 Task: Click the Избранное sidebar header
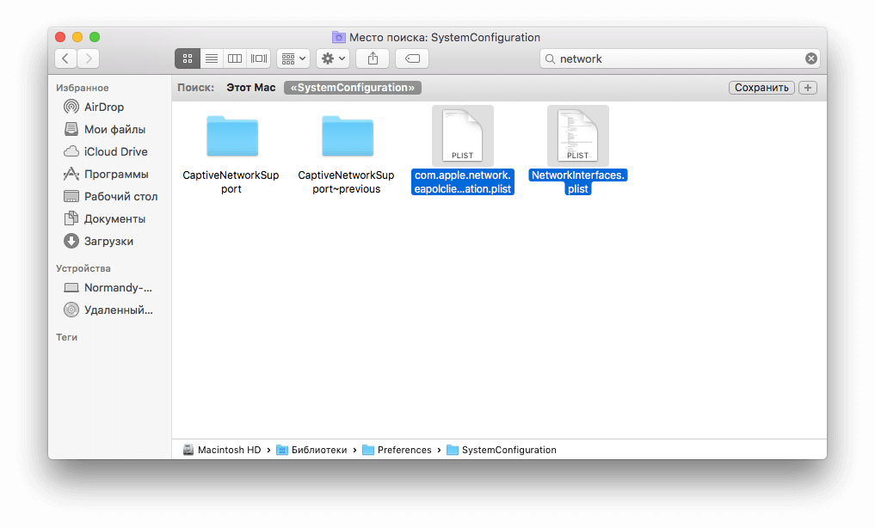(x=82, y=88)
